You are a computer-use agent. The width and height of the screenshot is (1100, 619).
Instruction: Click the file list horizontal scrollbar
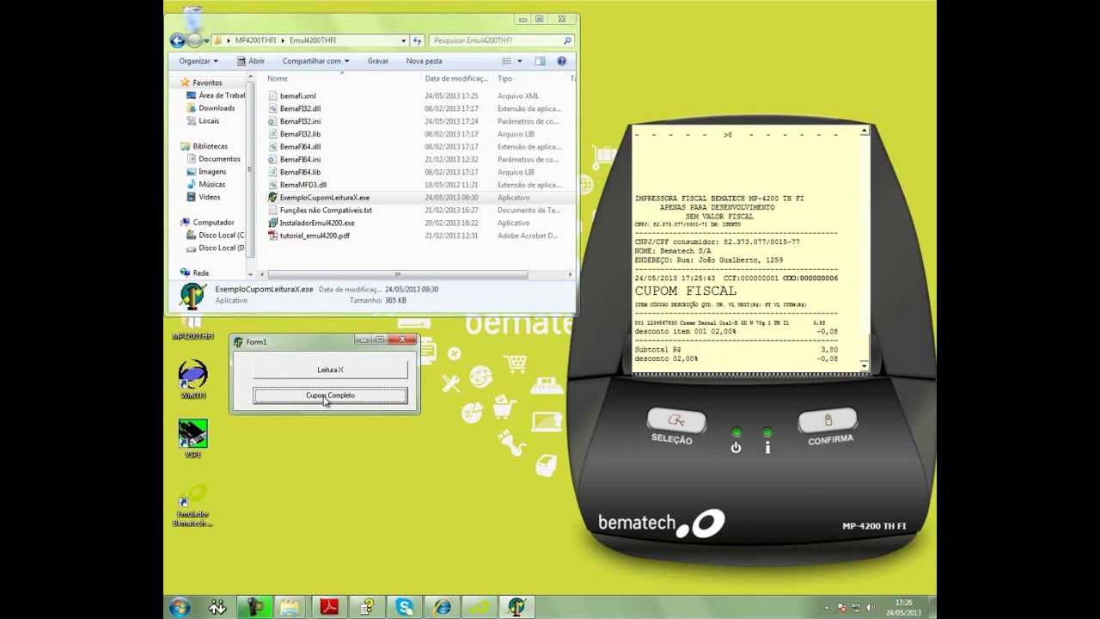click(x=397, y=275)
